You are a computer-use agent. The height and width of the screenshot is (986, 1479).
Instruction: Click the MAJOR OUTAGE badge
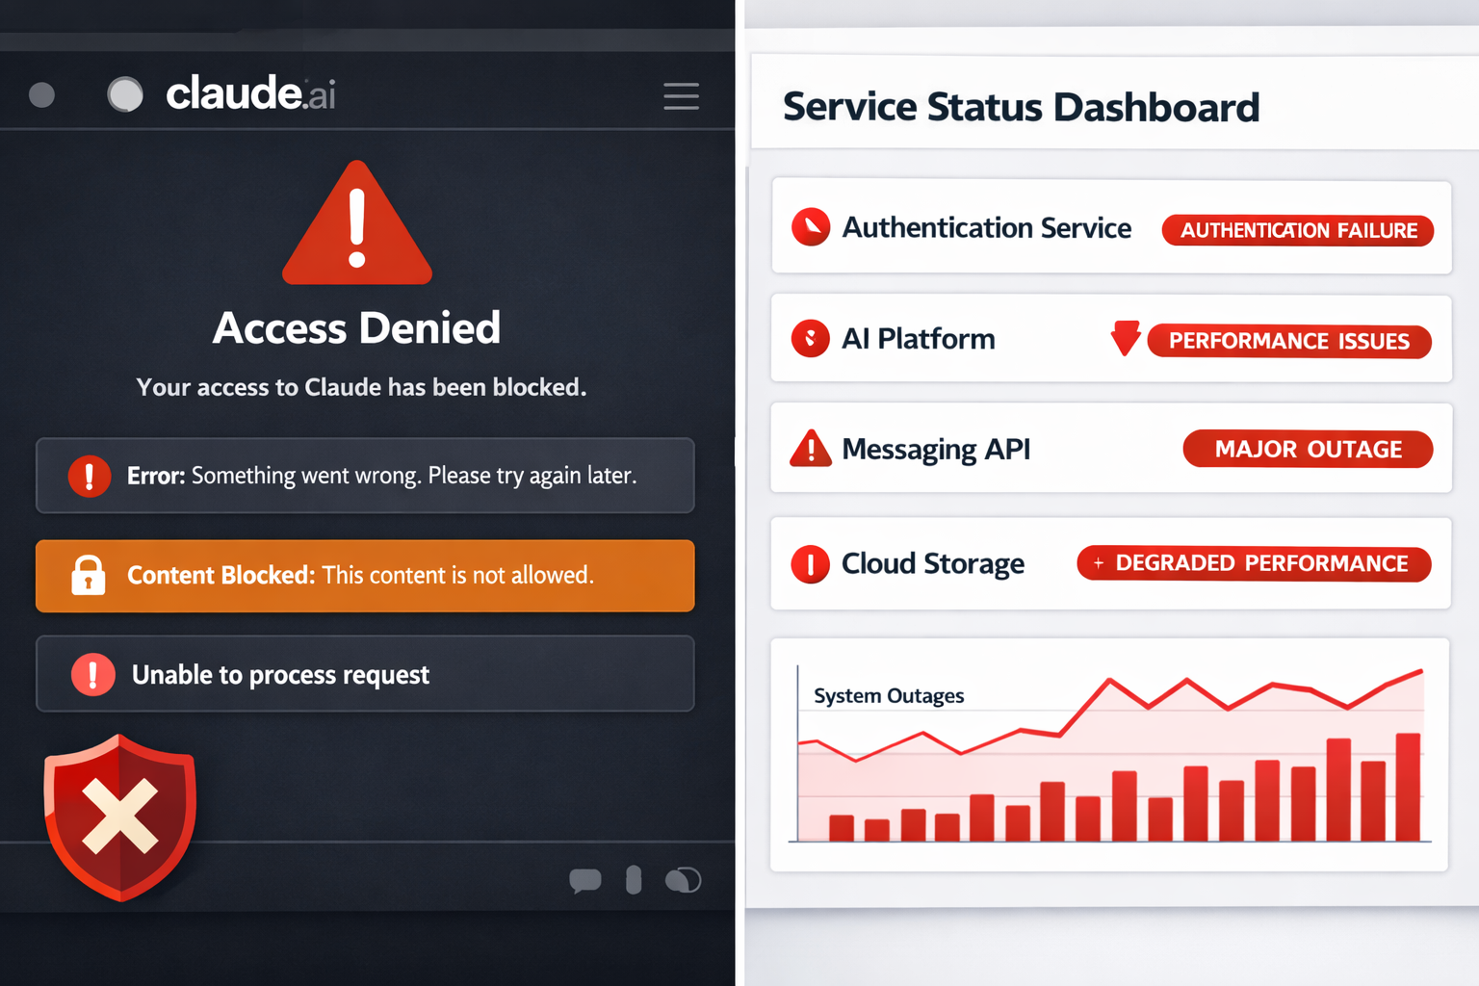pos(1308,450)
